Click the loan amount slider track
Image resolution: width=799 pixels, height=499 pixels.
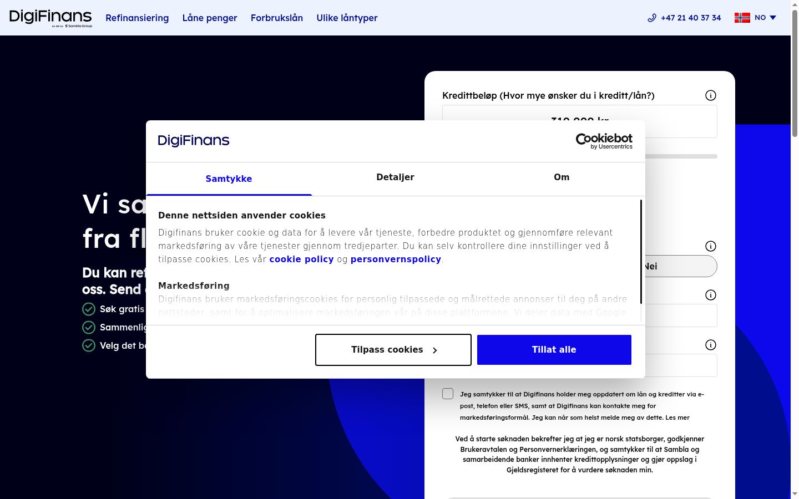coord(681,156)
